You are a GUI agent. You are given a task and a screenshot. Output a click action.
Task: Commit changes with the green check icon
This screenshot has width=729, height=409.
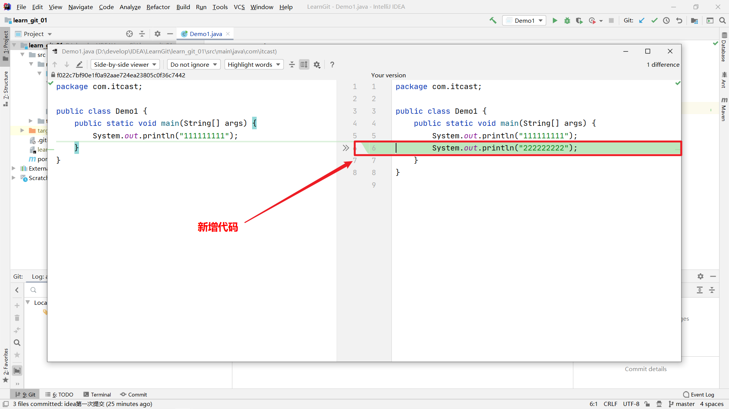pos(654,20)
